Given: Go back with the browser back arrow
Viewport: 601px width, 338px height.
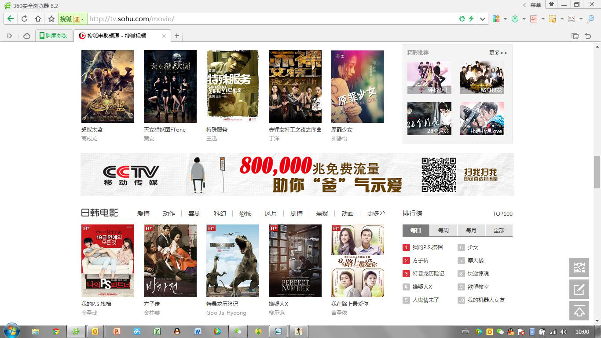Looking at the screenshot, I should coord(11,19).
